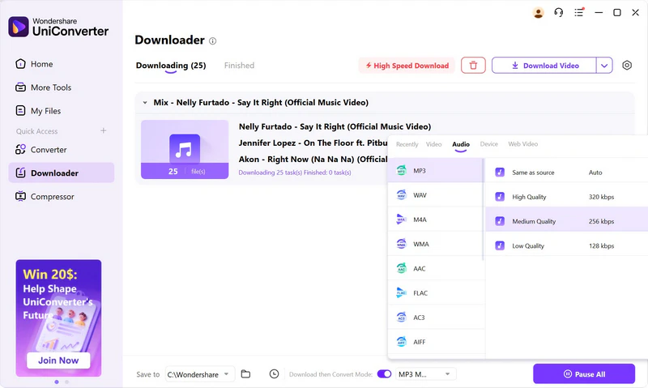Open Converter from the sidebar

point(49,150)
